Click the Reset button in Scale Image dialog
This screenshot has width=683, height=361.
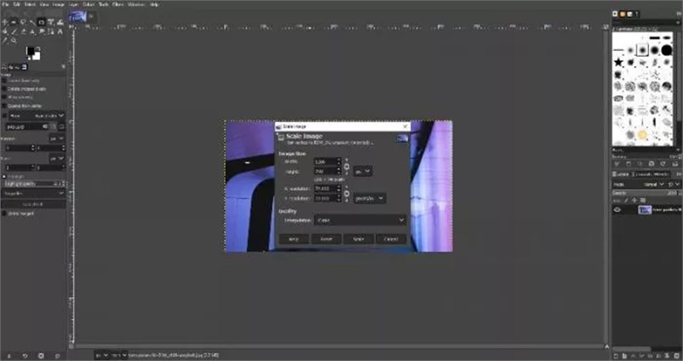326,239
